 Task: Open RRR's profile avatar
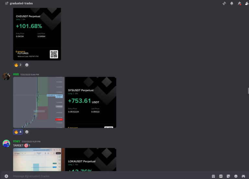pos(6,76)
